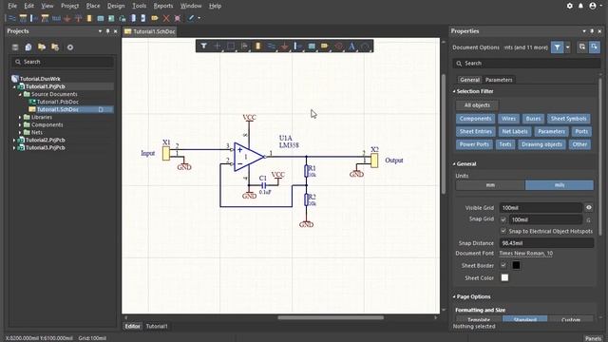Open Tutorial1.PcbDoc in project tree
608x342 pixels.
tap(57, 102)
